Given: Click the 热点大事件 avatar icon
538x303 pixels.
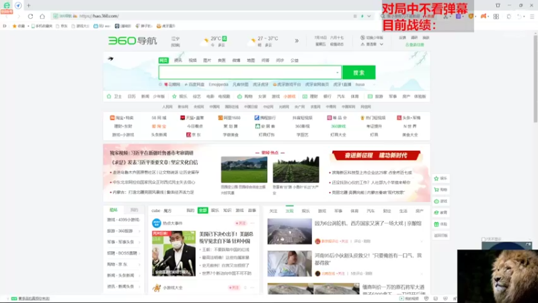Looking at the screenshot, I should 157,224.
